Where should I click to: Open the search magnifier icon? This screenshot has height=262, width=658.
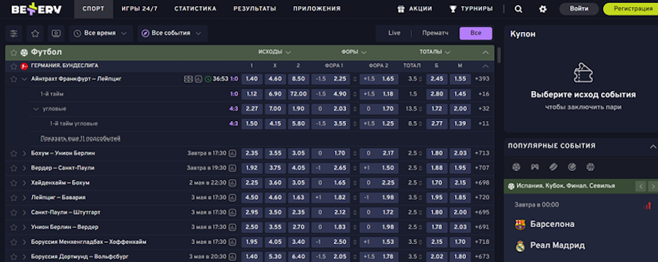coord(518,9)
